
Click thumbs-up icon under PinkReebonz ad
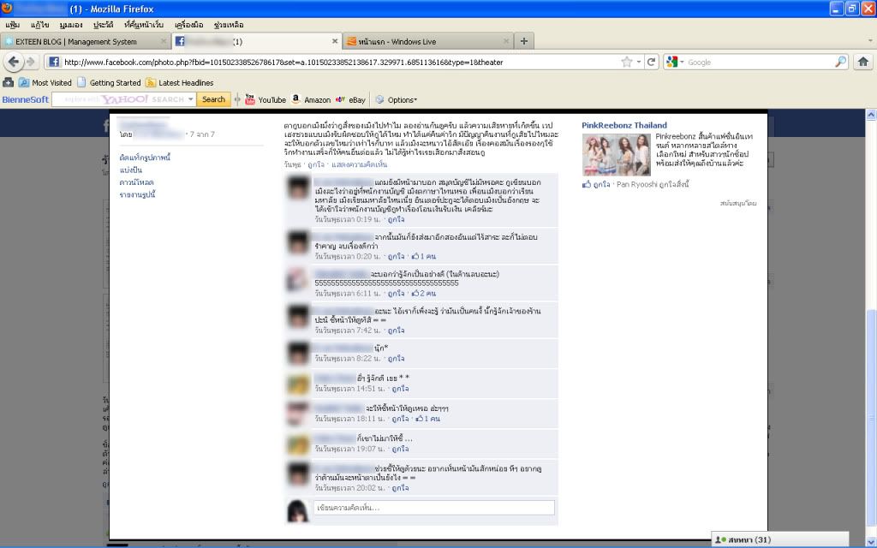click(x=586, y=184)
